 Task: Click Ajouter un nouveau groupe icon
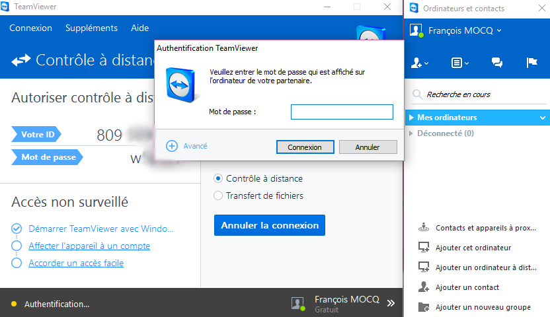pos(424,307)
